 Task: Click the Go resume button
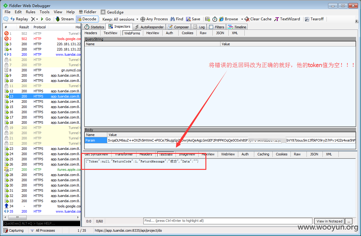[x=46, y=19]
